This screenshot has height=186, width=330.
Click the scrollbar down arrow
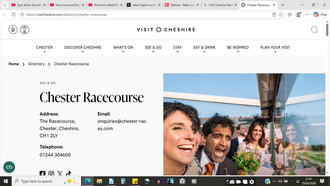click(x=327, y=173)
